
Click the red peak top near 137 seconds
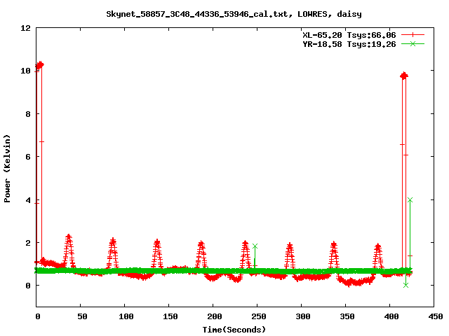coord(157,242)
